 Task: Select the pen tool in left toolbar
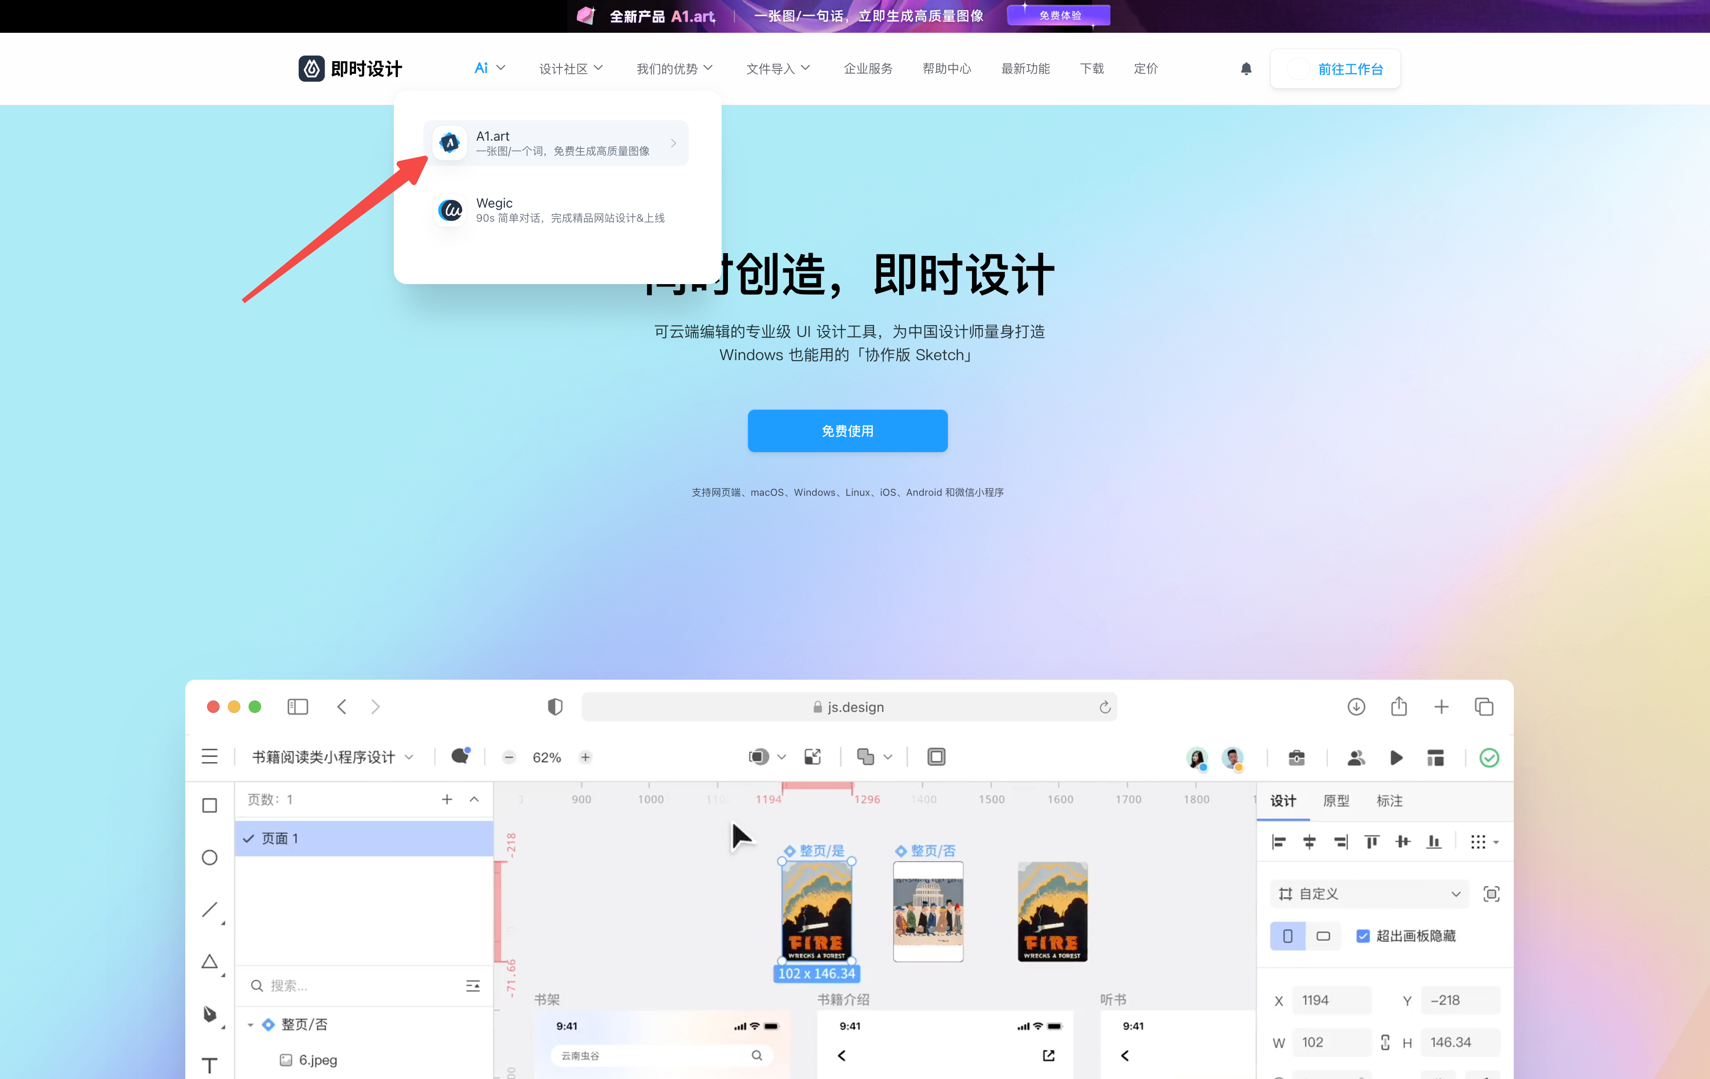[209, 1013]
